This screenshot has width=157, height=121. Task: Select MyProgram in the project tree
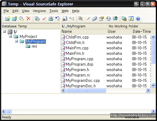tap(36, 42)
